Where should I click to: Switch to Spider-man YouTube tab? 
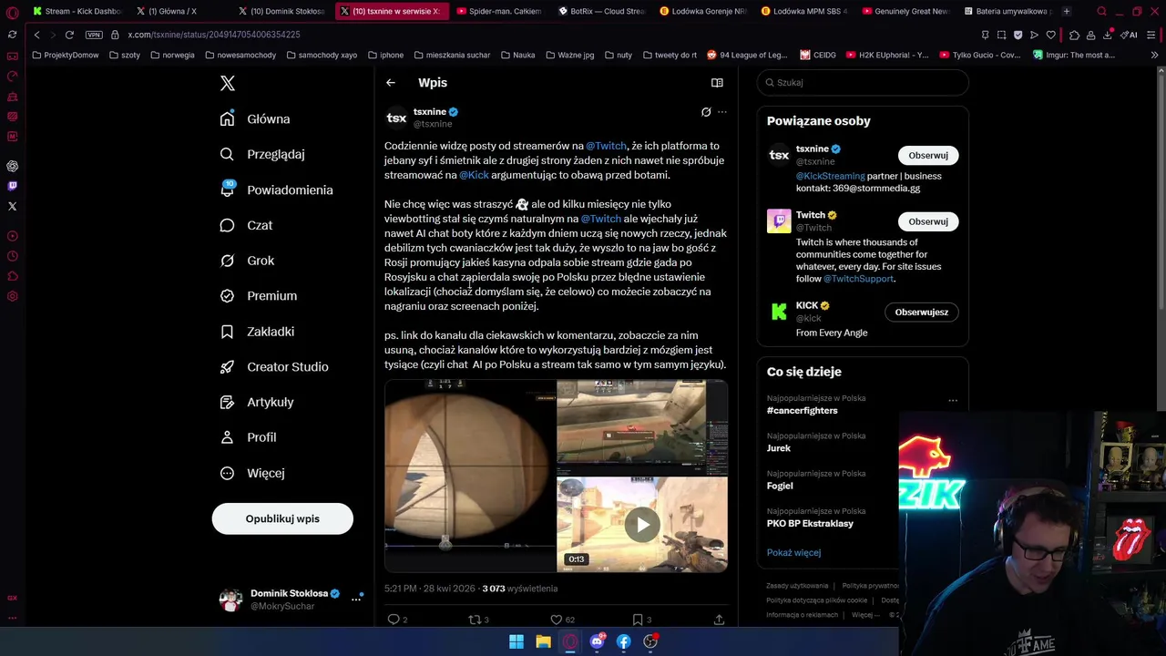[498, 11]
